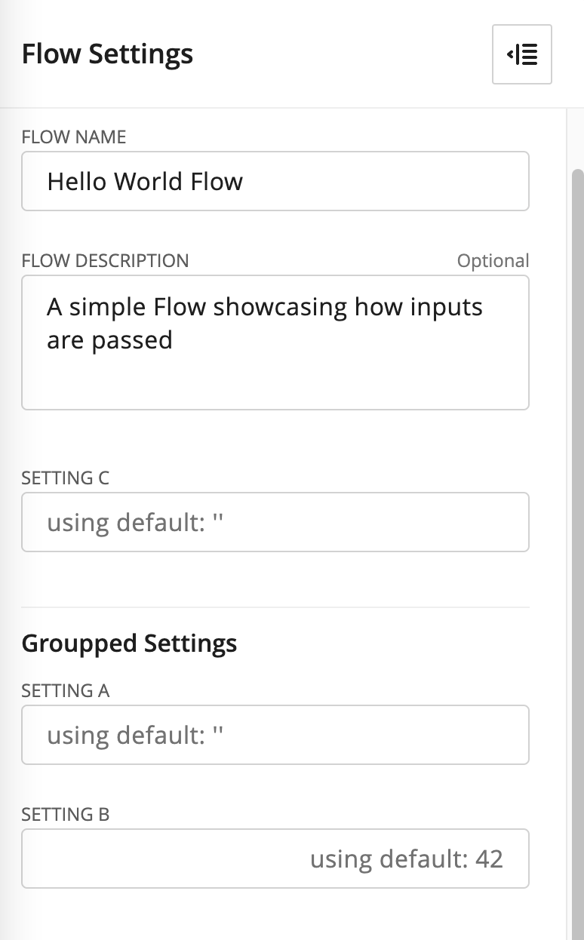Screen dimensions: 584x940
Task: Click the FLOW DESCRIPTION label
Action: coord(105,261)
